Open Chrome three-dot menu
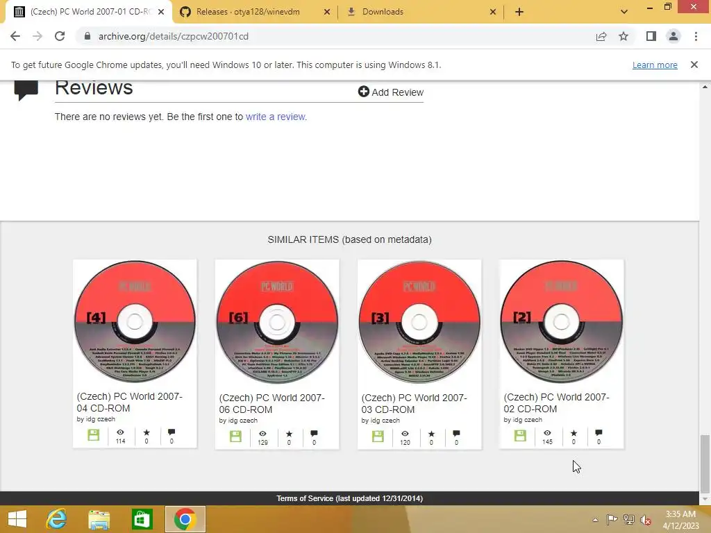This screenshot has width=711, height=533. point(696,36)
